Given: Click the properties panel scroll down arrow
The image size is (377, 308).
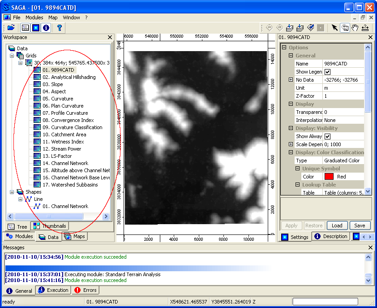Looking at the screenshot, I should (x=368, y=191).
